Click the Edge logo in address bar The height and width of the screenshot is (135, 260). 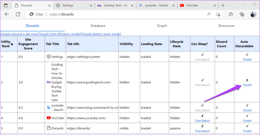click(31, 14)
